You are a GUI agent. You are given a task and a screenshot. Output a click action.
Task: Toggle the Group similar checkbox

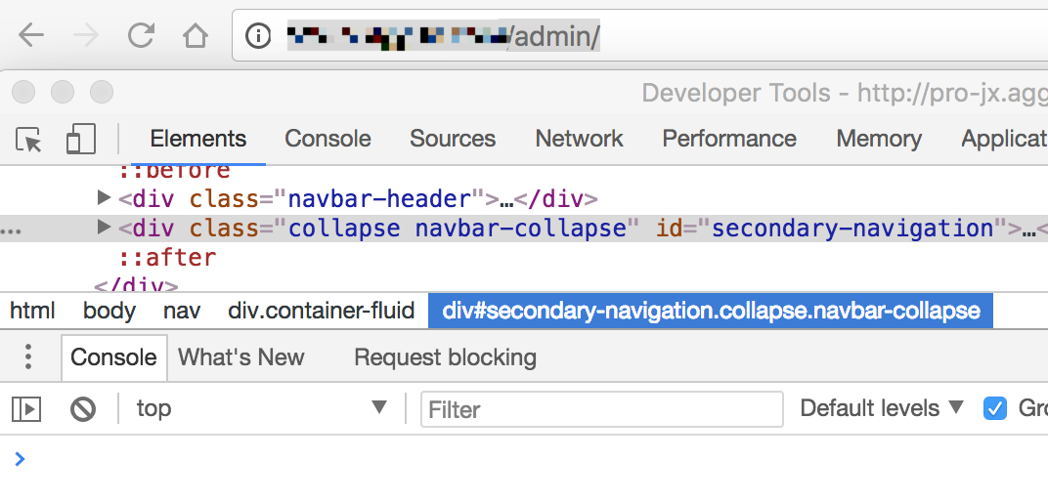click(x=994, y=408)
